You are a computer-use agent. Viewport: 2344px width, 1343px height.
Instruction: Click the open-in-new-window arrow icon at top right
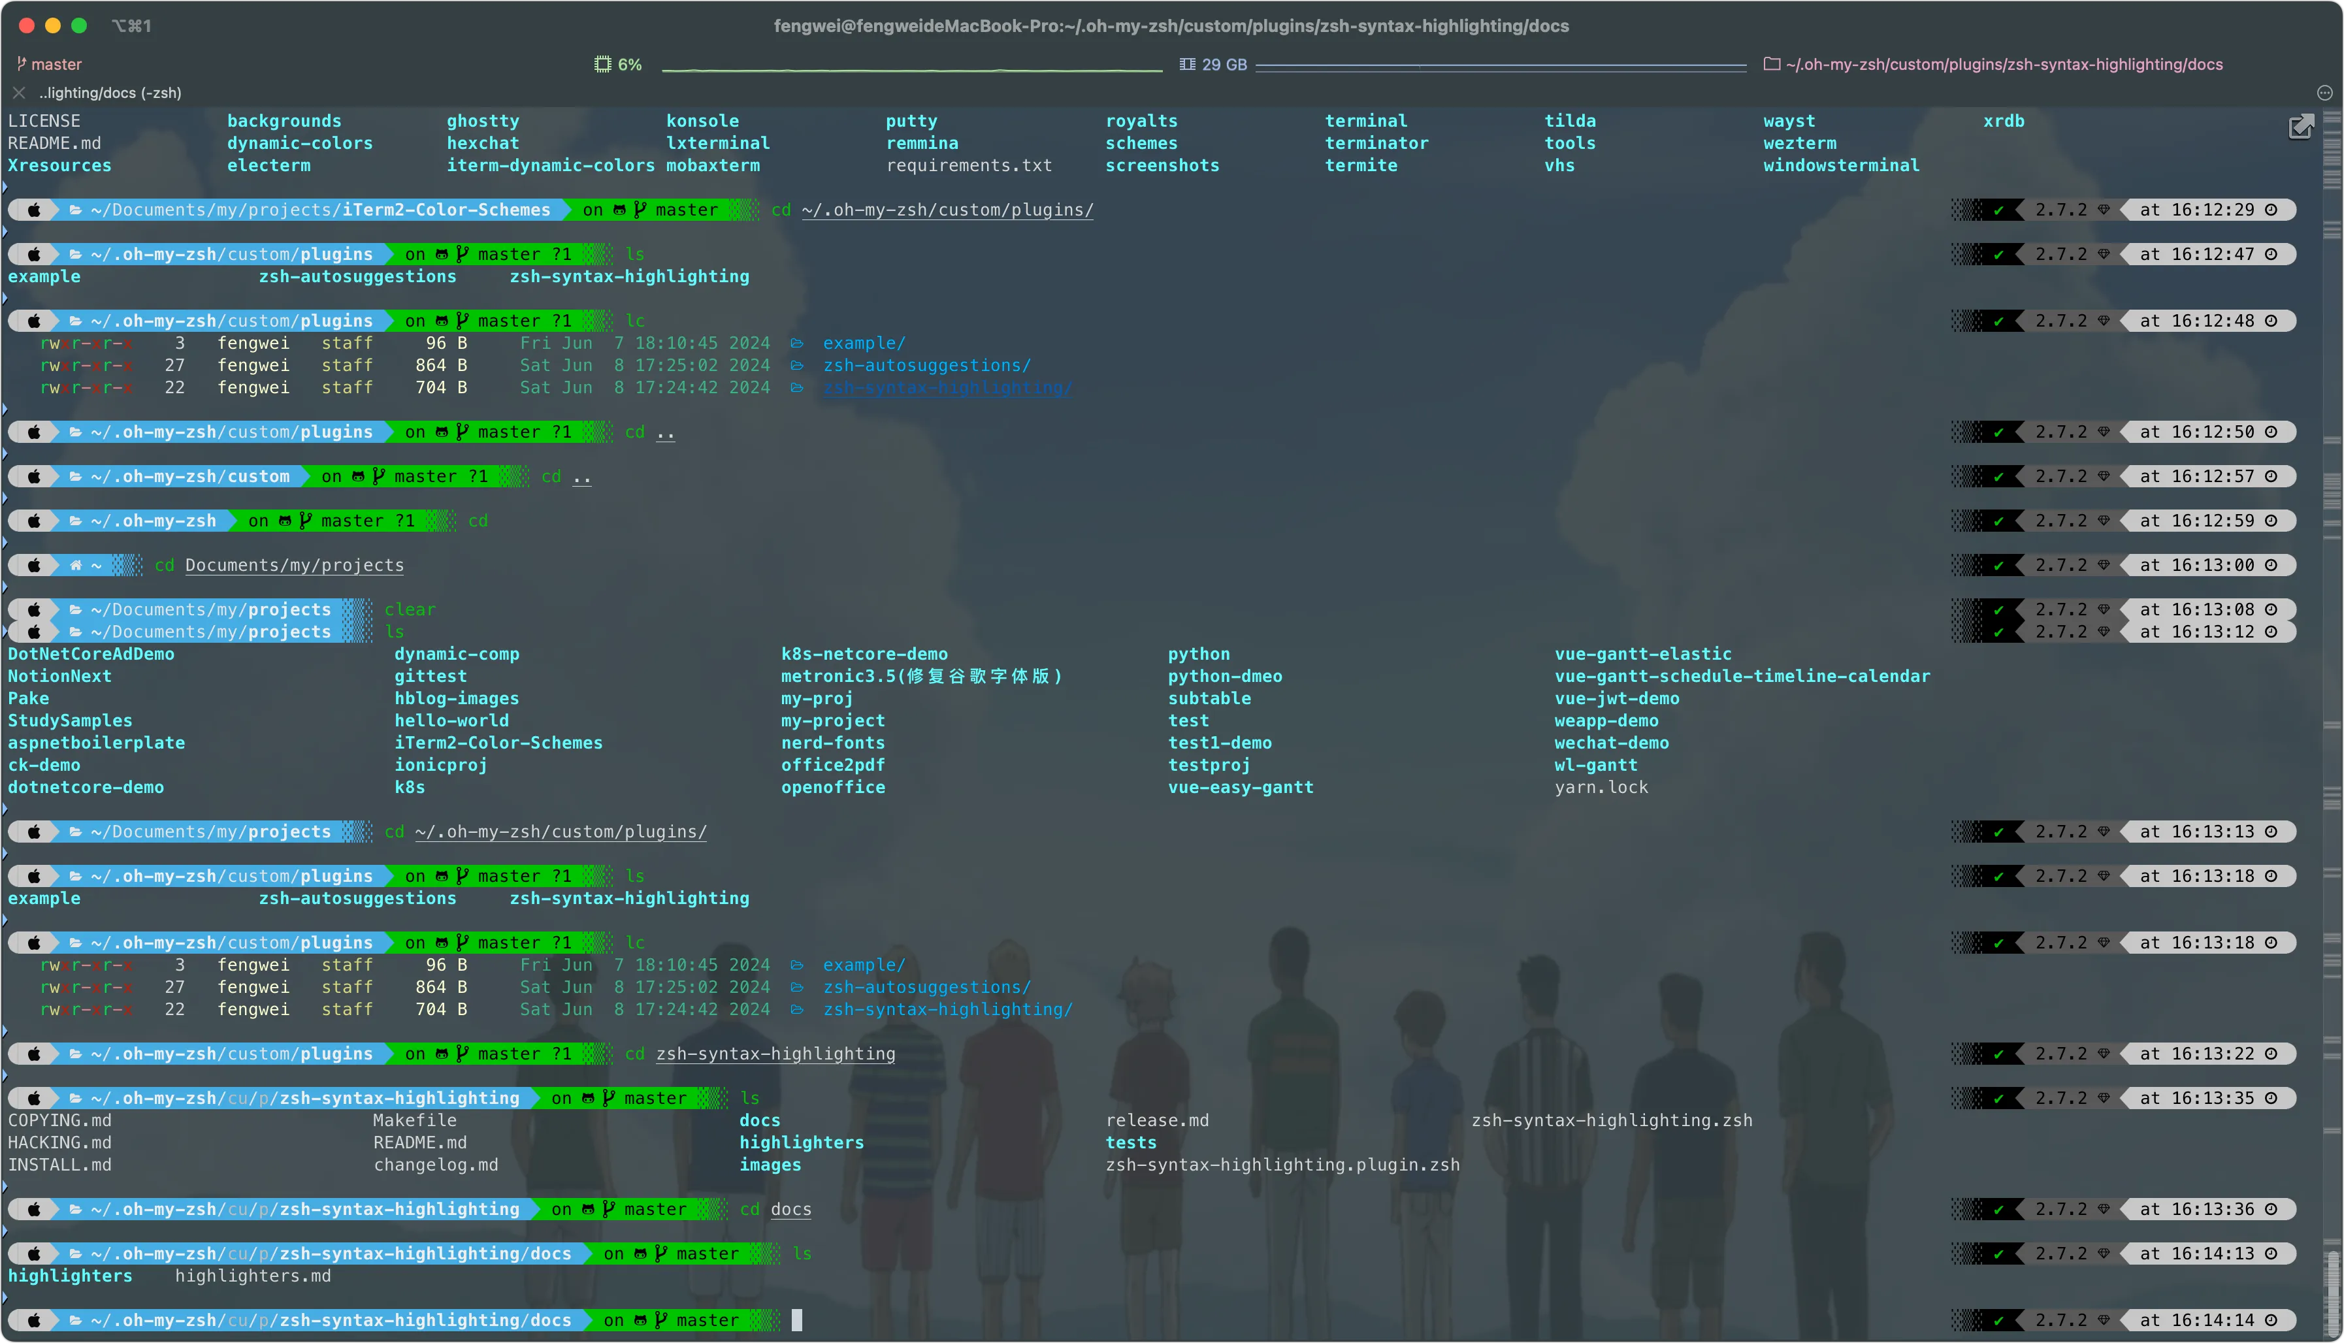click(x=2301, y=127)
